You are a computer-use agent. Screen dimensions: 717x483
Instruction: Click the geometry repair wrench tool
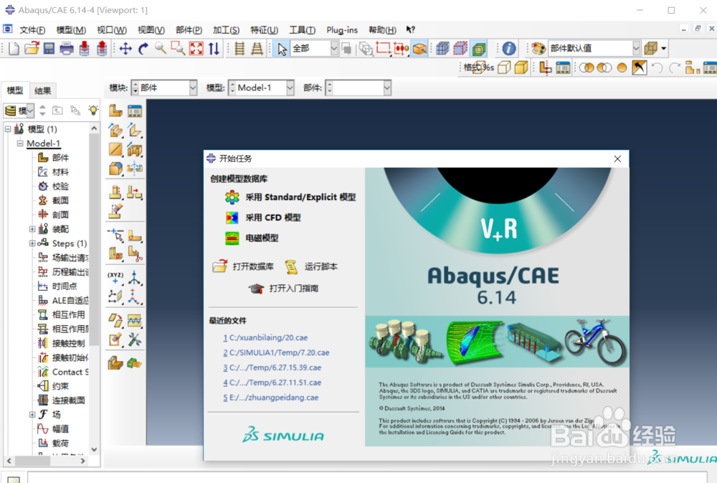coord(135,339)
